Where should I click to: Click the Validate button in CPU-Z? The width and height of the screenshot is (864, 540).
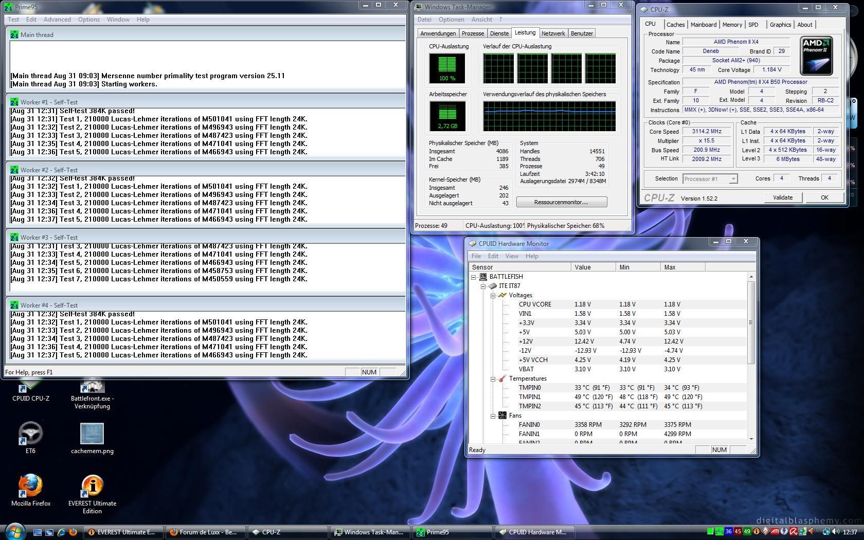tap(782, 197)
